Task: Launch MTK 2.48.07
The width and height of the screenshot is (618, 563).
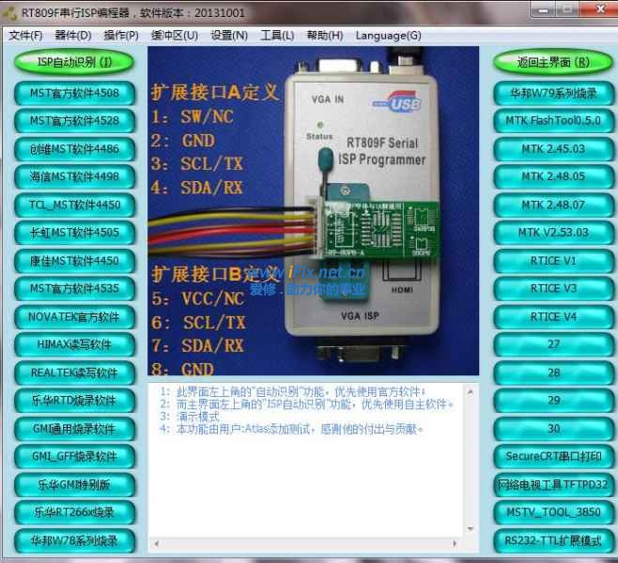Action: tap(553, 205)
